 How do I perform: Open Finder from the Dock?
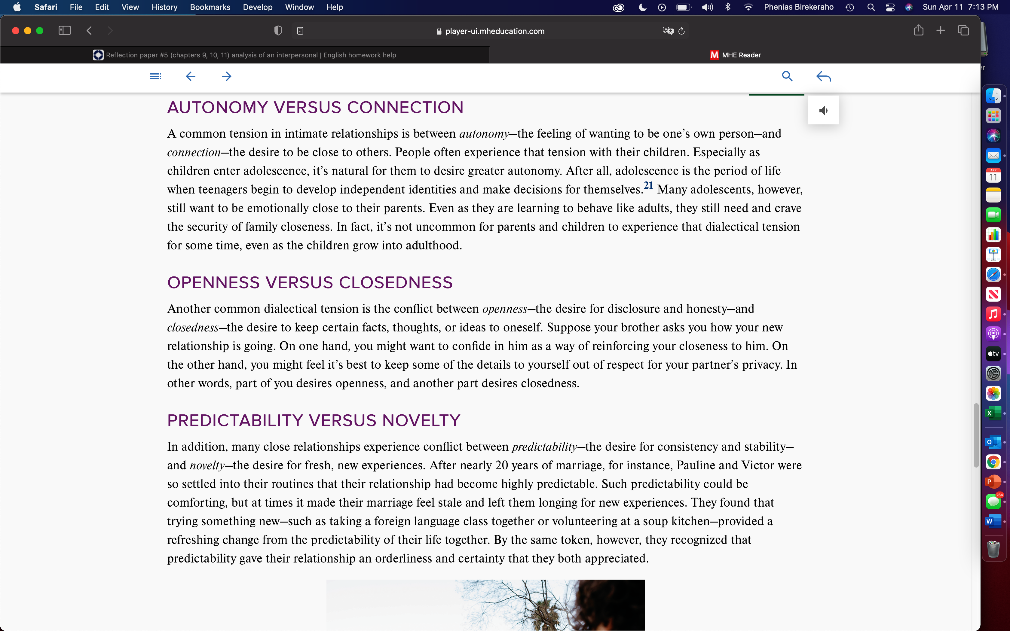click(x=993, y=96)
